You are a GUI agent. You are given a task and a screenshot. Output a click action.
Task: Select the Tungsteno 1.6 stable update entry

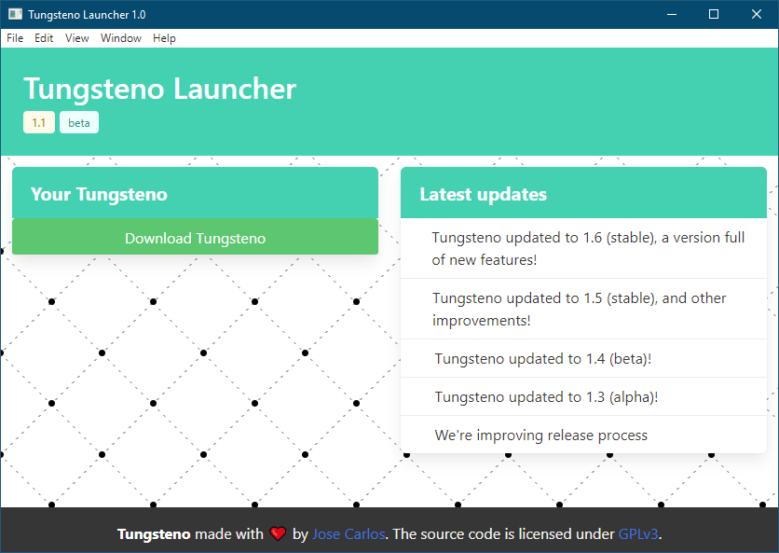click(x=583, y=249)
